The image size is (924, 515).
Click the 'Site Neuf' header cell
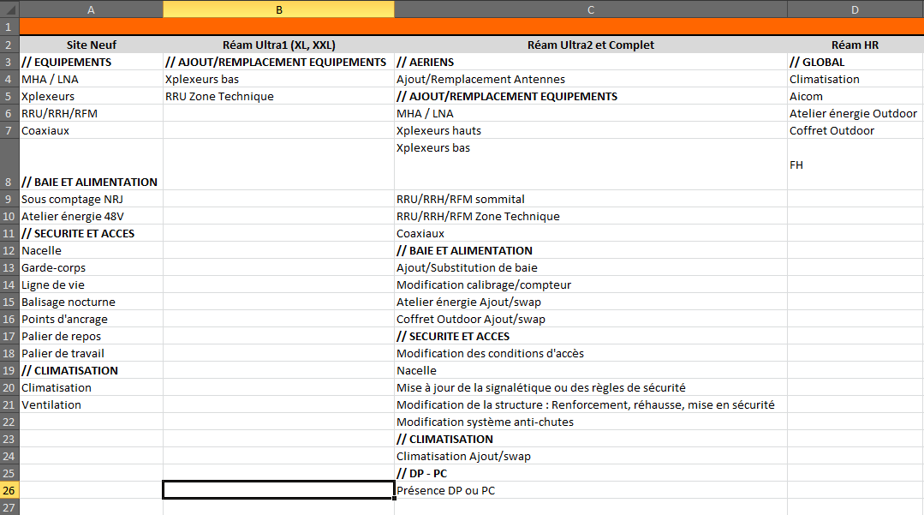click(x=90, y=45)
